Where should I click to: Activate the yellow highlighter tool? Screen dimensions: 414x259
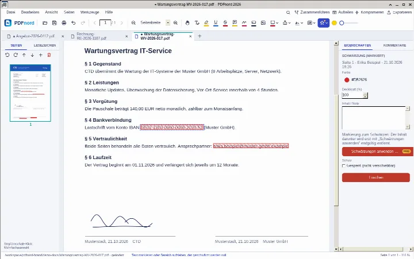click(x=206, y=23)
